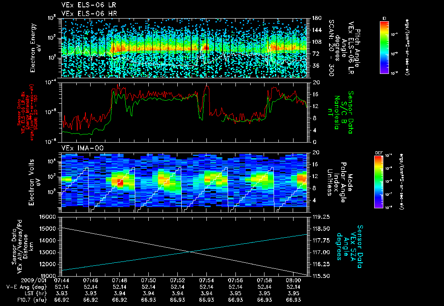444x306 pixels.
Task: Click the '13000' altitude axis tick
Action: click(x=49, y=252)
